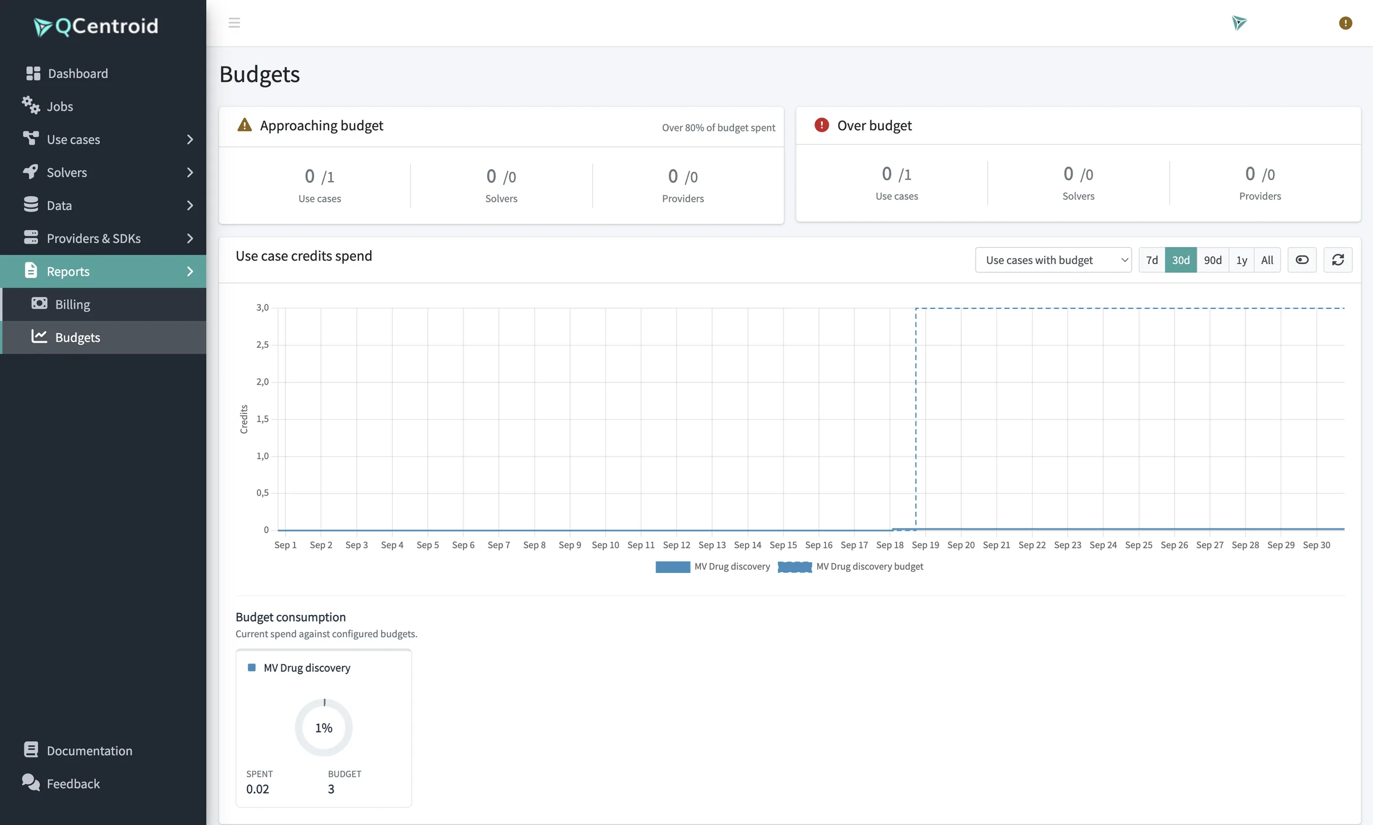Open the Use cases with budget dropdown
Screen dimensions: 1373x825
coord(1053,260)
